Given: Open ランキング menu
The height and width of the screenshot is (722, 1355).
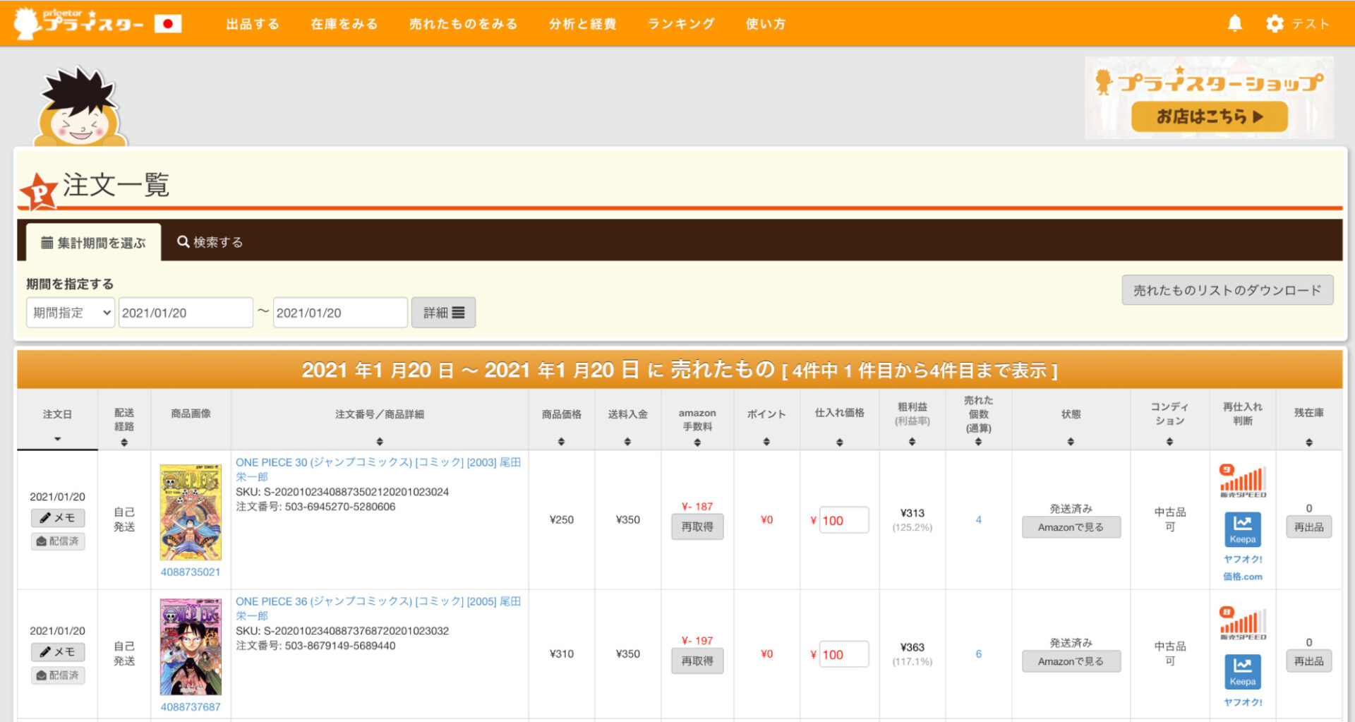Looking at the screenshot, I should click(x=681, y=24).
